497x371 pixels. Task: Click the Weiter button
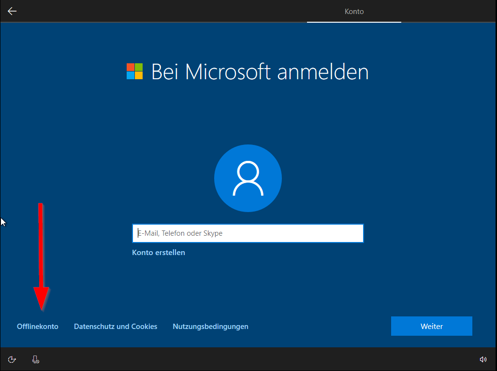431,326
